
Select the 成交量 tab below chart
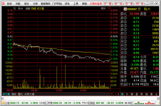[x=6, y=94]
